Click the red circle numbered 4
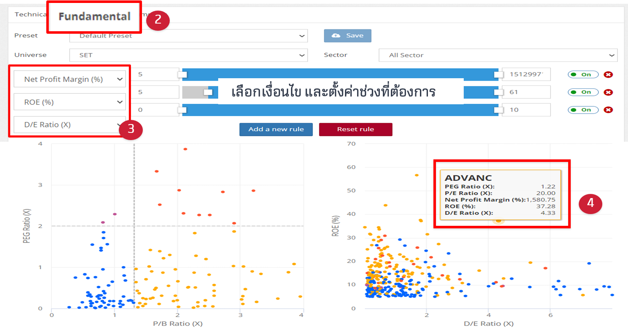This screenshot has width=628, height=336. point(590,203)
